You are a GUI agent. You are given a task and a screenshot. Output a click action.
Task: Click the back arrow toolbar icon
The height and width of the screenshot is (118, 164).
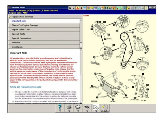[74, 8]
